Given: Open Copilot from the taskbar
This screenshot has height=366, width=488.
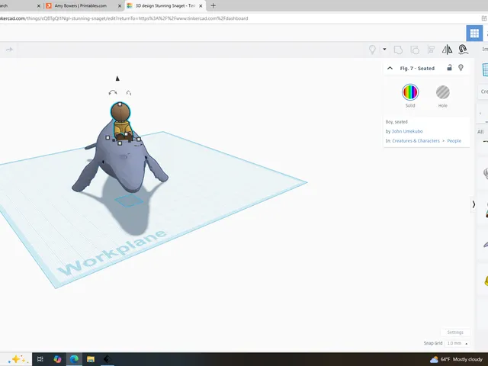Looking at the screenshot, I should coord(57,359).
